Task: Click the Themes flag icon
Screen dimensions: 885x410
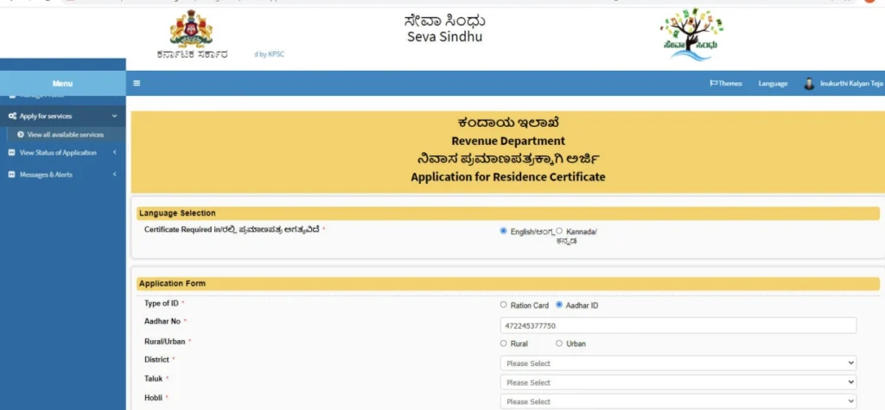Action: [x=714, y=84]
